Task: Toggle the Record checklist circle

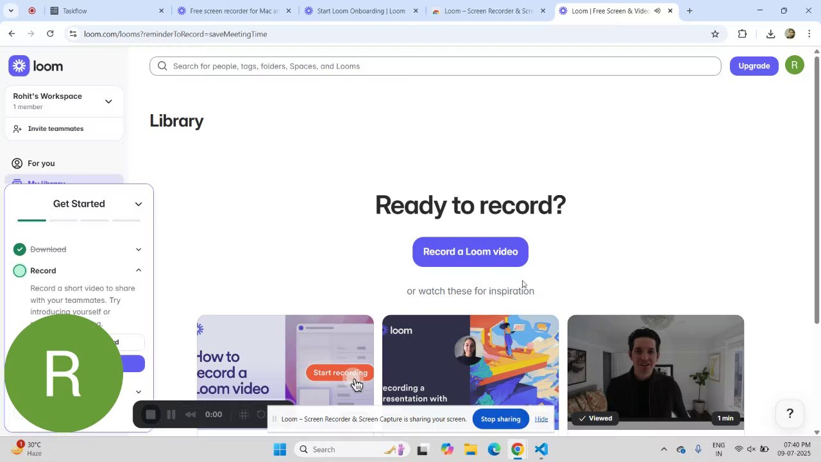Action: (x=20, y=271)
